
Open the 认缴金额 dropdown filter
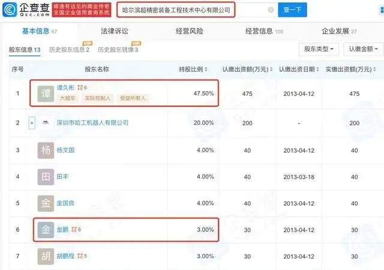pos(361,49)
